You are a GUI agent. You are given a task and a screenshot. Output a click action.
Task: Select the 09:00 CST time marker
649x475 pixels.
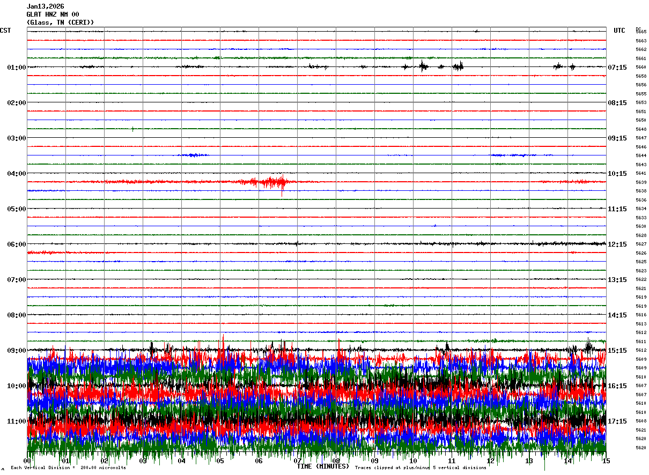[x=17, y=351]
